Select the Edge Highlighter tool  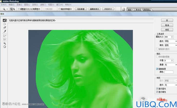(5, 20)
